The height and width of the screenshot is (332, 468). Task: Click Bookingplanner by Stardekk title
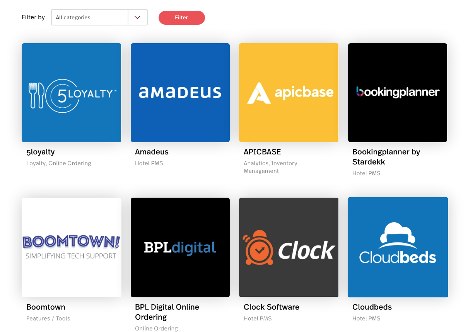tap(386, 157)
